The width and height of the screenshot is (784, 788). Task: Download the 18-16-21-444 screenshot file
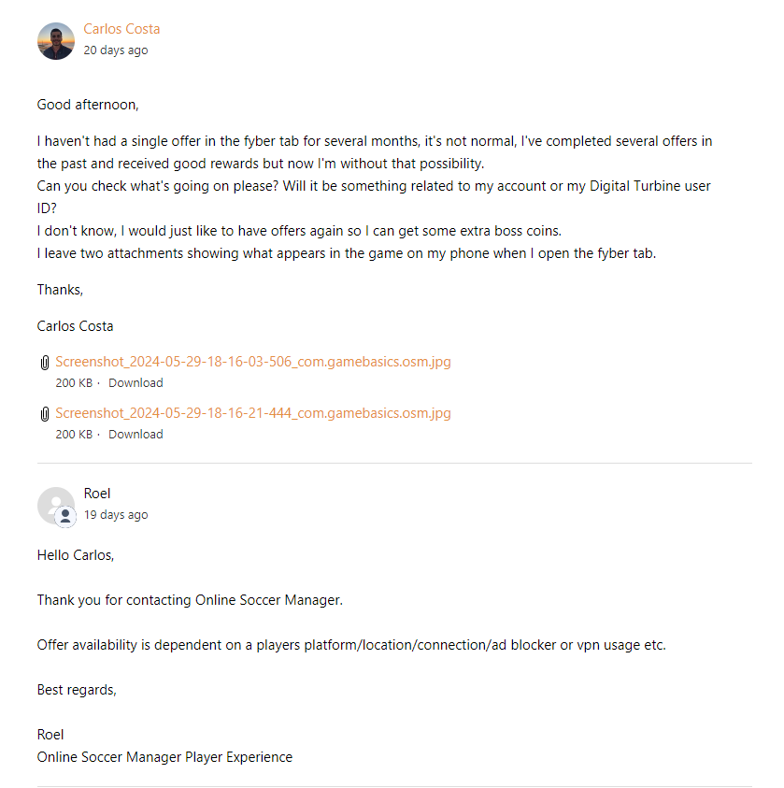pos(135,435)
